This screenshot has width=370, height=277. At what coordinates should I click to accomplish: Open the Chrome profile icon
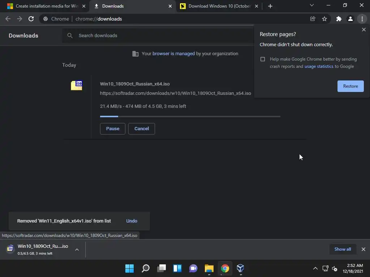350,19
